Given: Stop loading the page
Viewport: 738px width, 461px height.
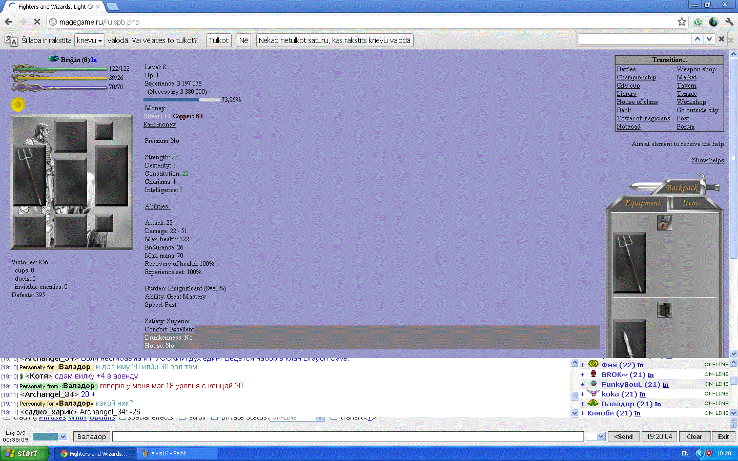Looking at the screenshot, I should tap(37, 22).
